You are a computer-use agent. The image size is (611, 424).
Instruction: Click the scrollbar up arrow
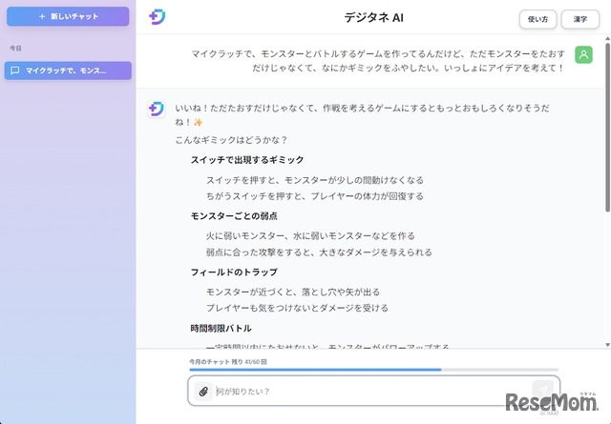(x=607, y=38)
